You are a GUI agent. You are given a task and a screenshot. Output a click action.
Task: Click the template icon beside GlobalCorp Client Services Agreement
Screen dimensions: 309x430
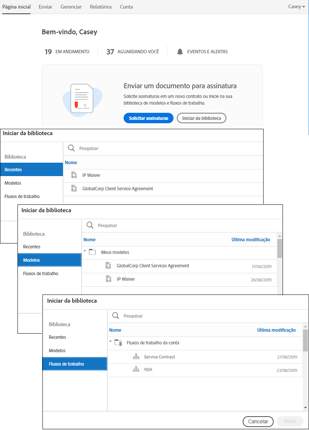108,266
